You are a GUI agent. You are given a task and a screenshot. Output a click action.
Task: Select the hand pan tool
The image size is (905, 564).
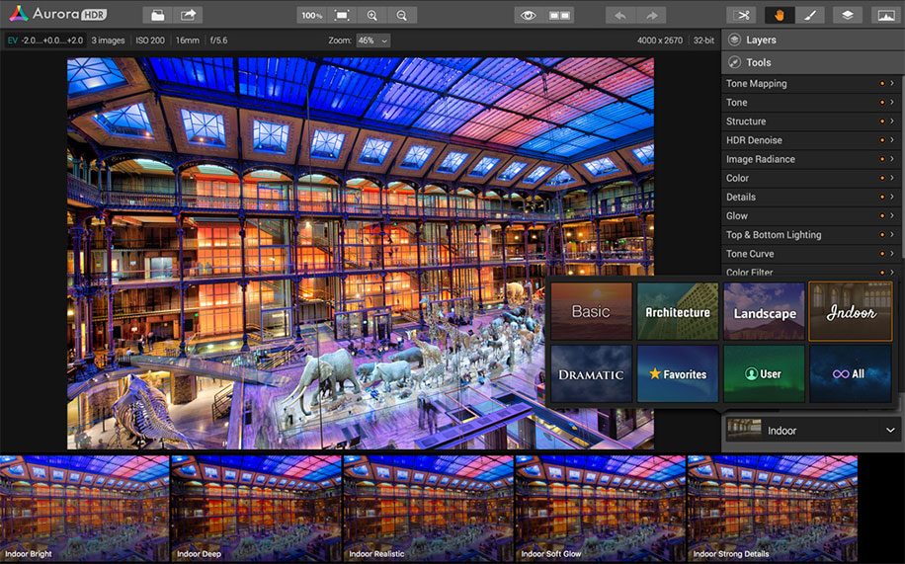(x=780, y=15)
